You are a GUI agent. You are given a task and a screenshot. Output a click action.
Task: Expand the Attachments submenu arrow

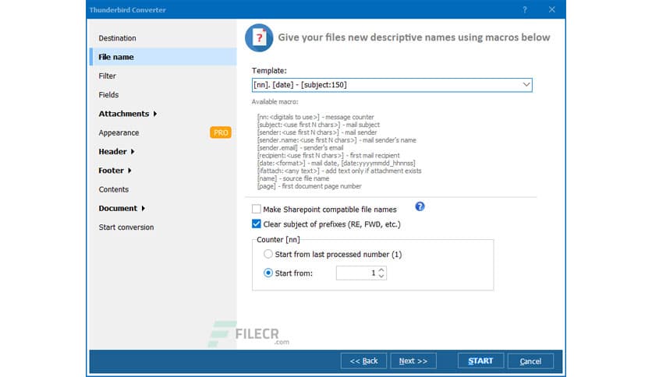click(x=155, y=114)
